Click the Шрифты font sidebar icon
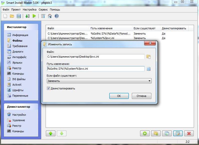The height and width of the screenshot is (145, 199). (9, 90)
